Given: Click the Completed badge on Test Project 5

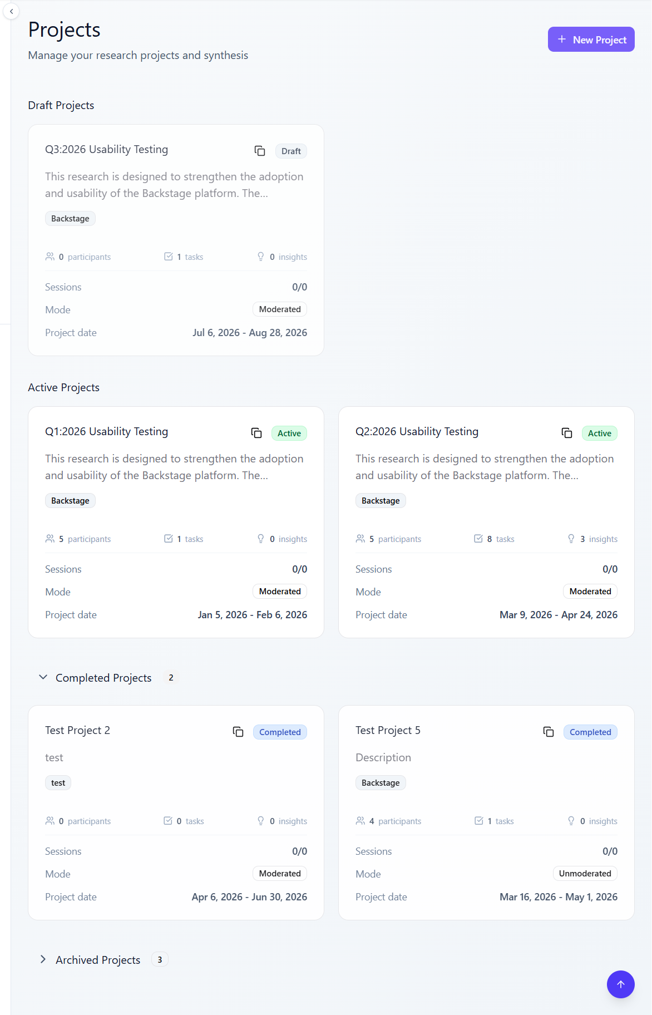Looking at the screenshot, I should pyautogui.click(x=590, y=732).
